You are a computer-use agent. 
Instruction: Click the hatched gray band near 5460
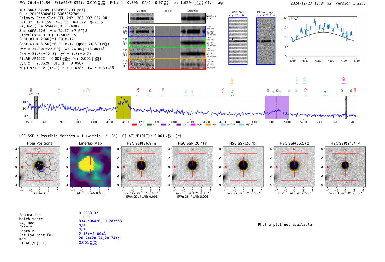tap(346, 107)
